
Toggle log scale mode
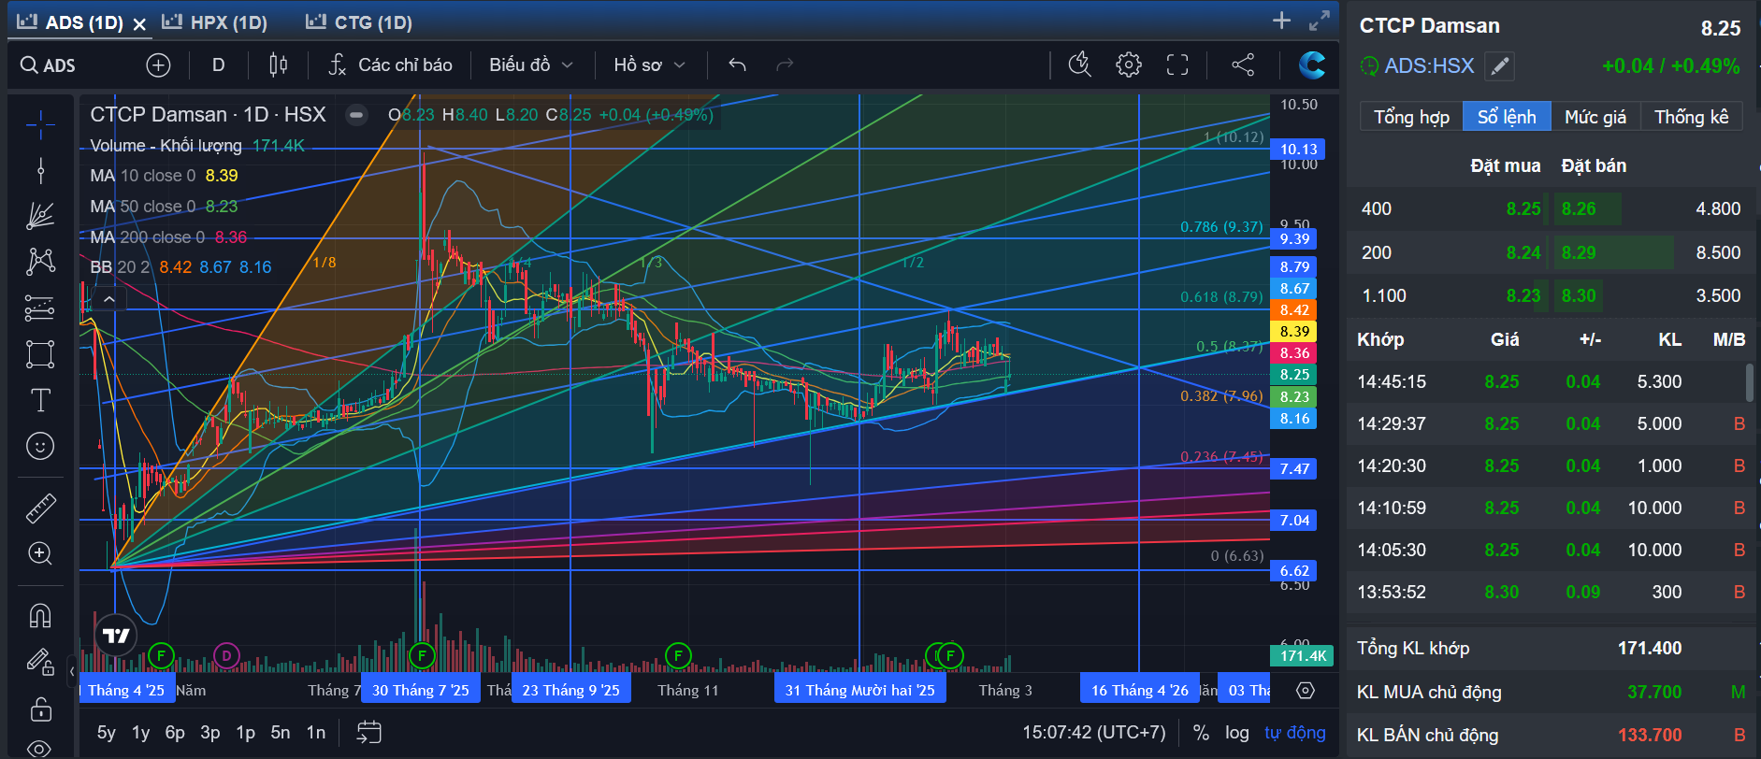1237,732
